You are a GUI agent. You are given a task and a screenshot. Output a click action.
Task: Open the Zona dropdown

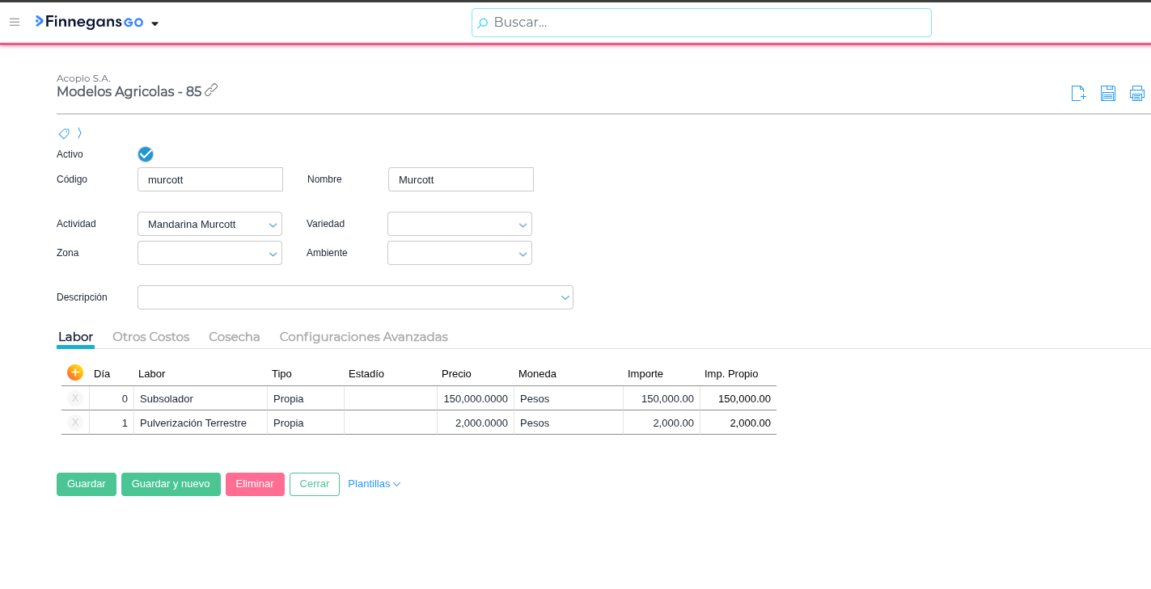[x=273, y=254]
